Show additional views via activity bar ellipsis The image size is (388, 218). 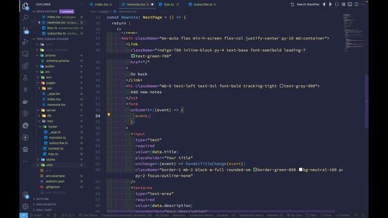[x=25, y=161]
